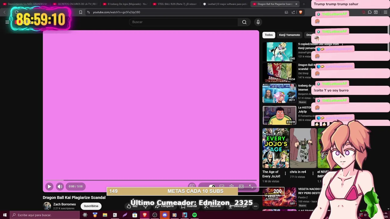Switch to Desmintiendo los MÁS GRANDES browser tab
Viewport: 390px width, 219px height.
25,4
